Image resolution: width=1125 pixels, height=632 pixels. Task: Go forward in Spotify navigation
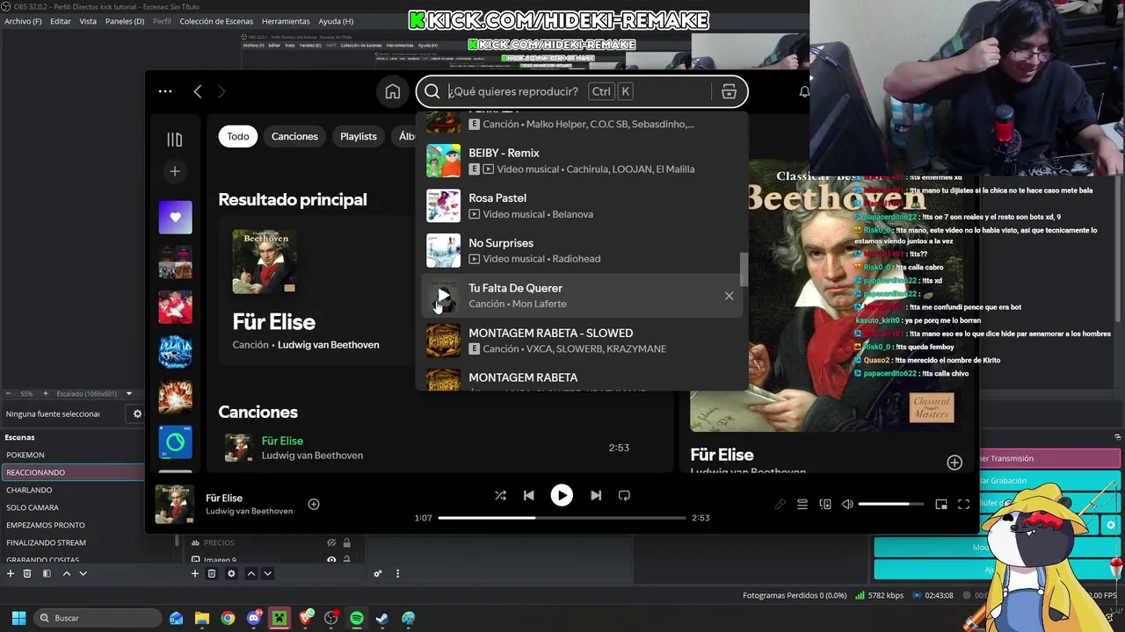(x=221, y=91)
